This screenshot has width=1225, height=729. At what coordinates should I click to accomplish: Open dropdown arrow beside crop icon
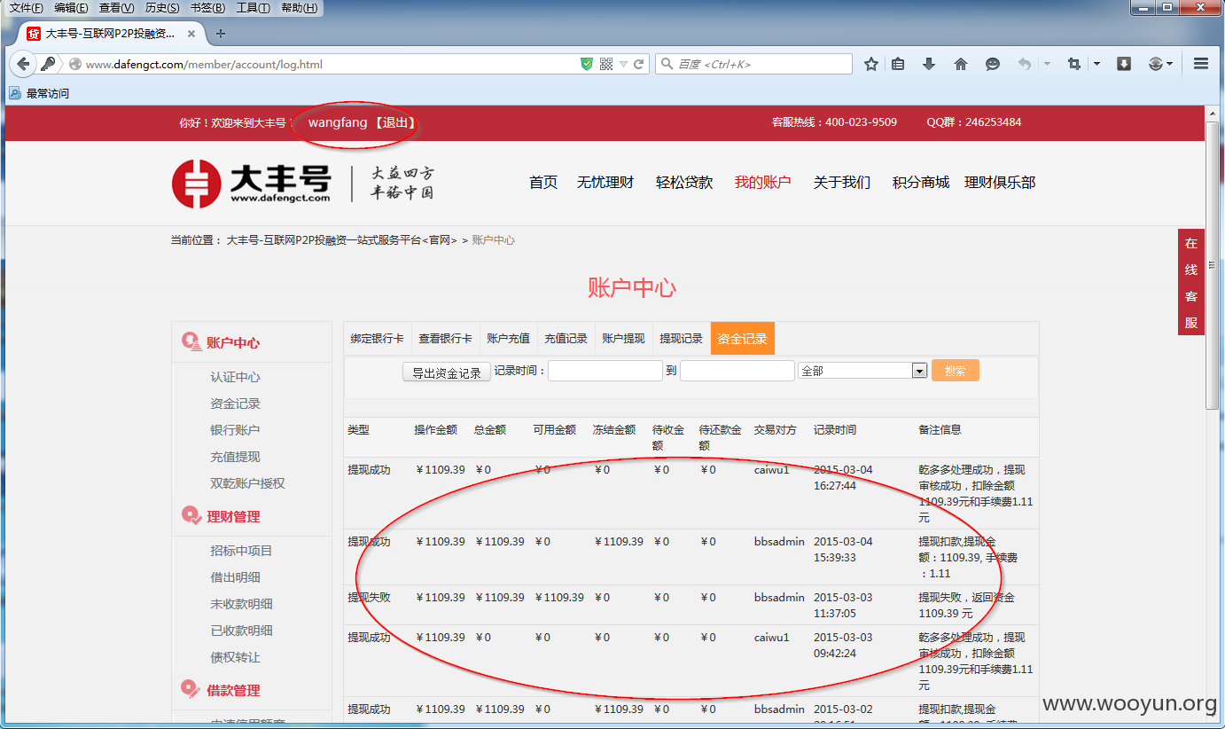1096,64
